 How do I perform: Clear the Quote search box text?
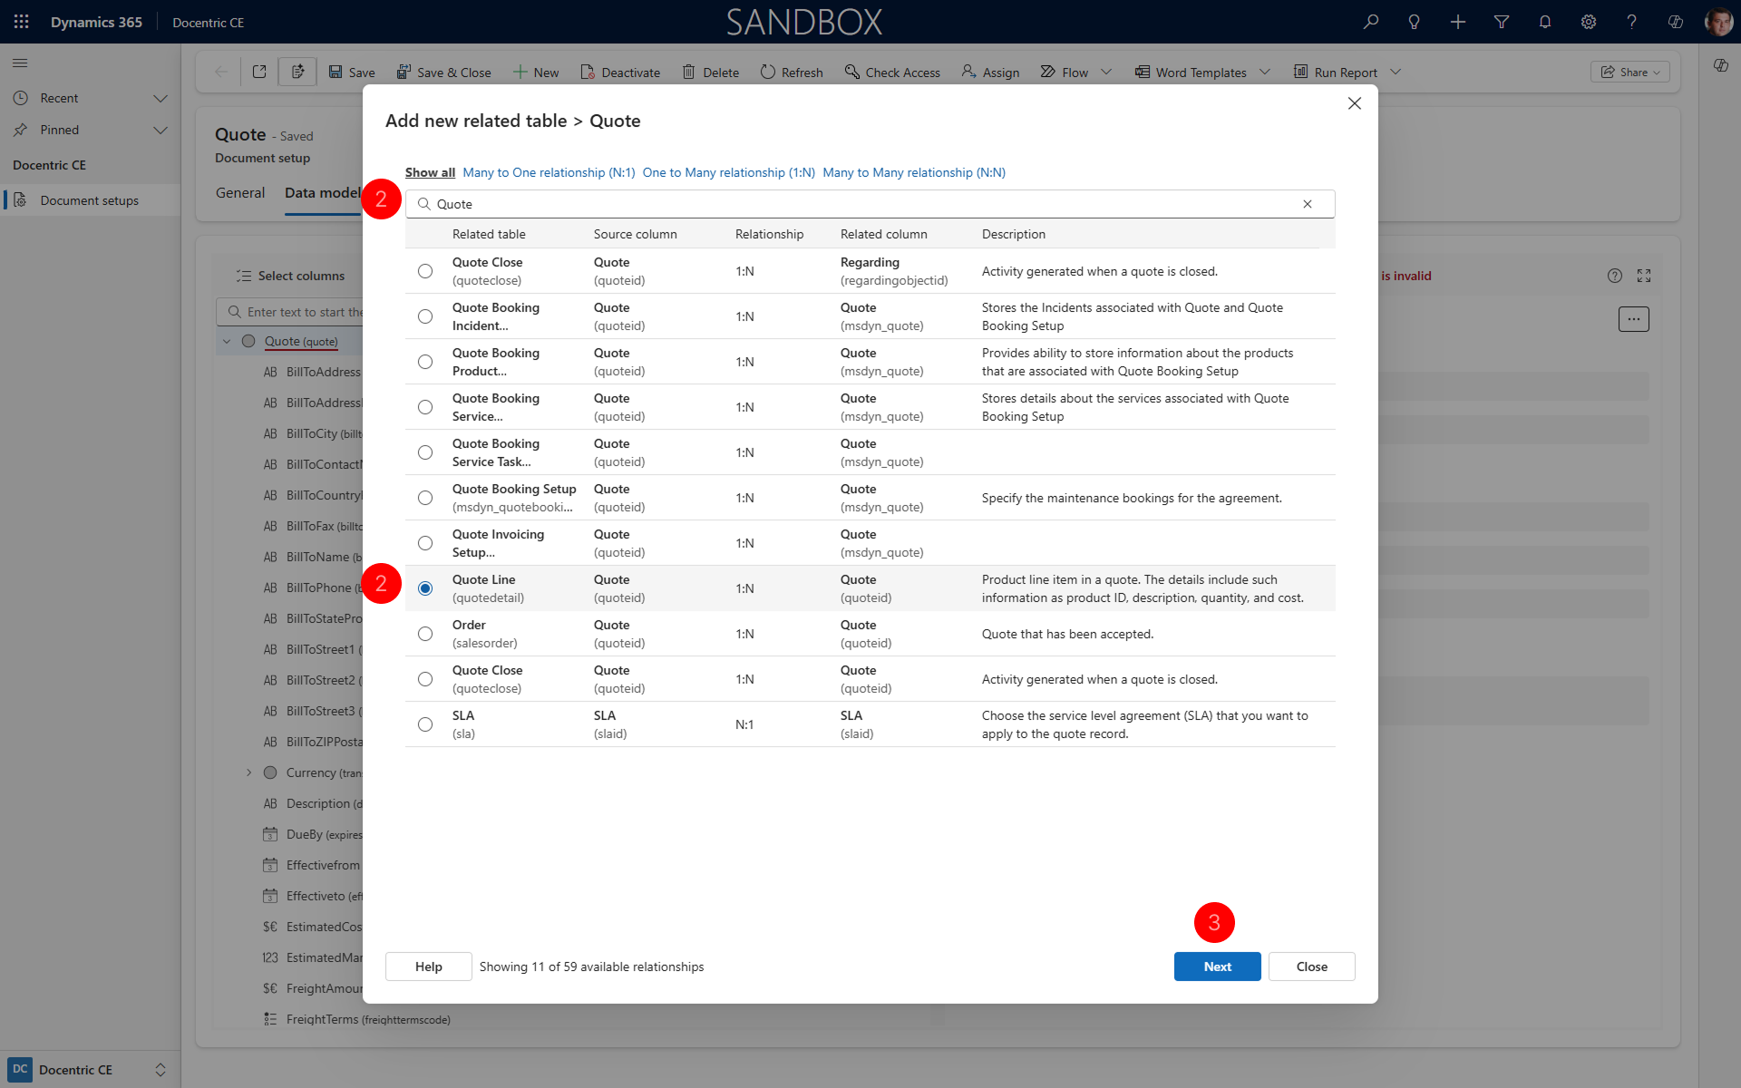click(1308, 204)
